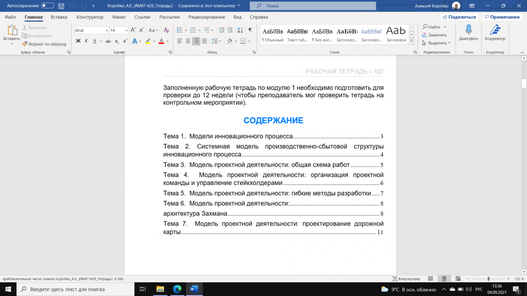The height and width of the screenshot is (296, 527).
Task: Click the Поделиться share button
Action: coord(459,17)
